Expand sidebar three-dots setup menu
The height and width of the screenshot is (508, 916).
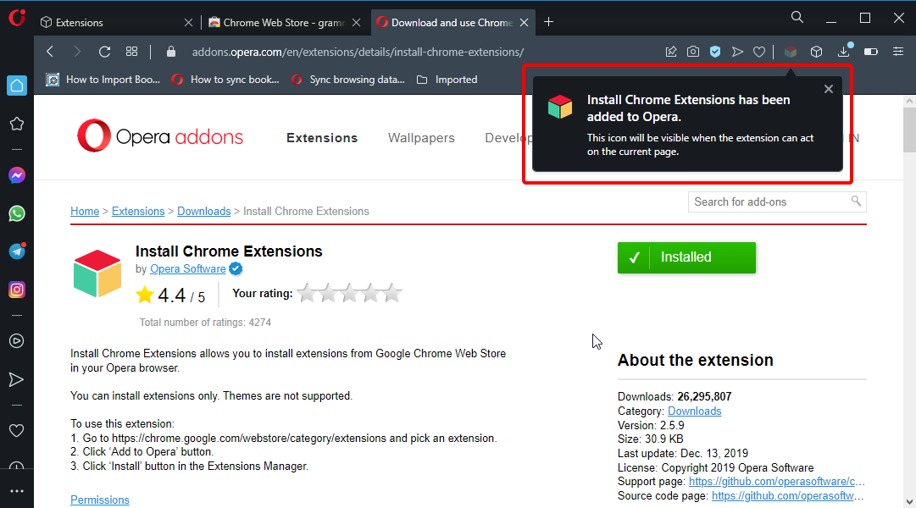pyautogui.click(x=17, y=491)
